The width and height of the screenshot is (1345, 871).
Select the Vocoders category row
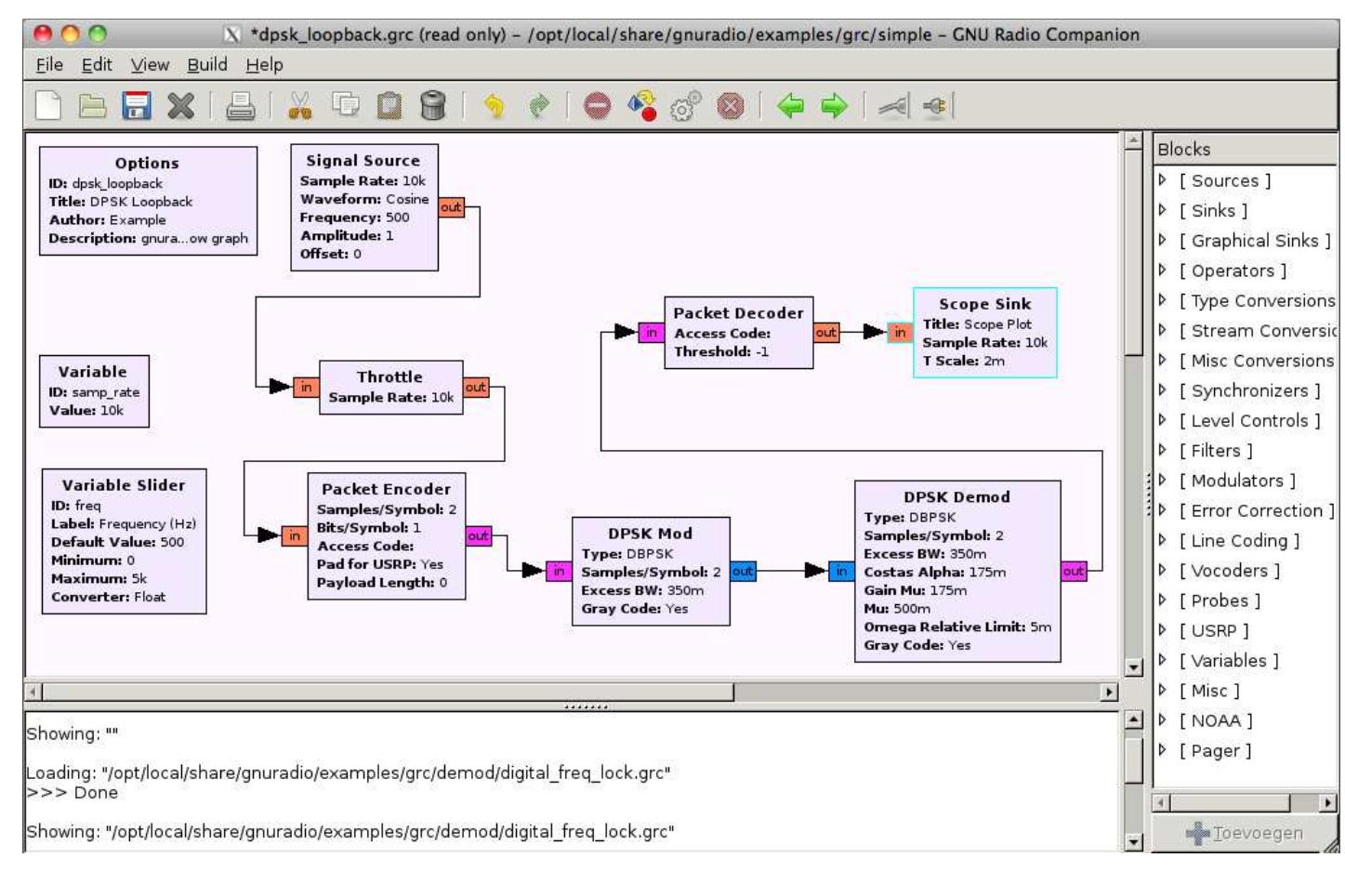(1246, 570)
